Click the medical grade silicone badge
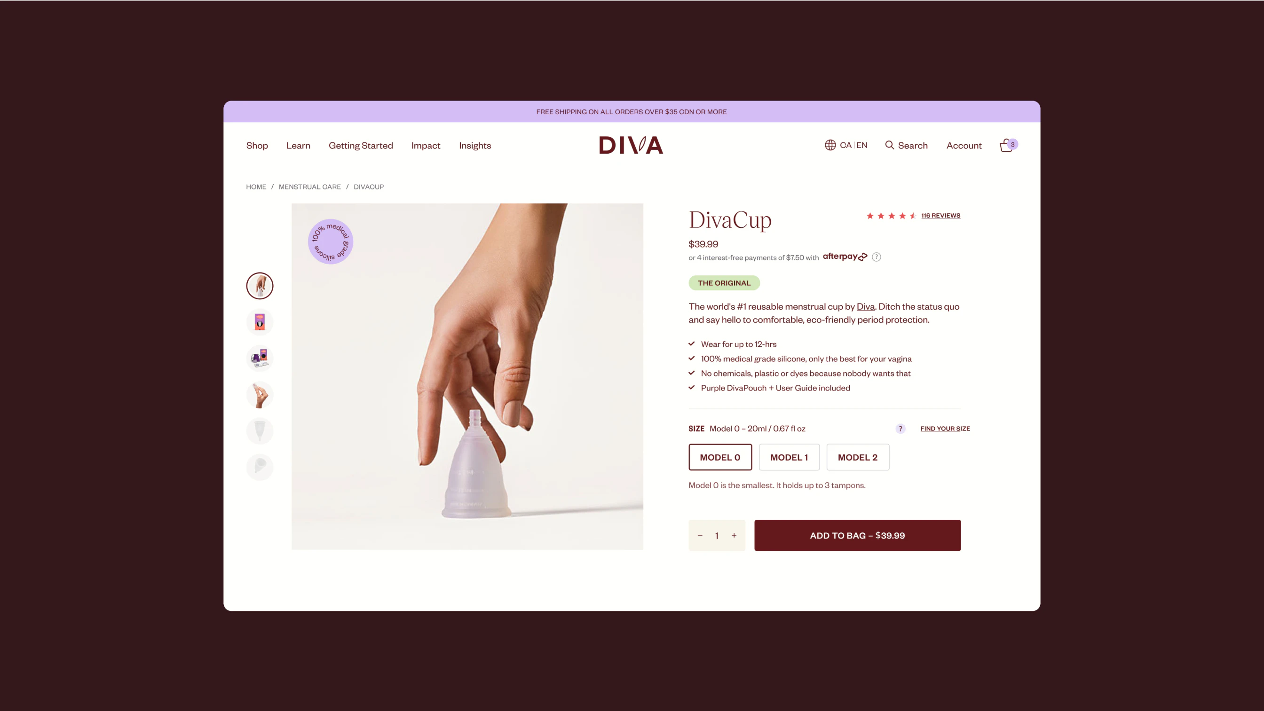 [330, 242]
